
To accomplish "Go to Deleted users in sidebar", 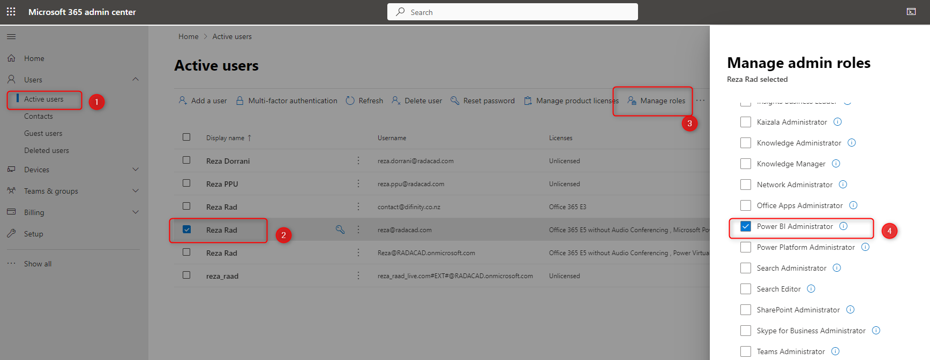I will coord(47,150).
